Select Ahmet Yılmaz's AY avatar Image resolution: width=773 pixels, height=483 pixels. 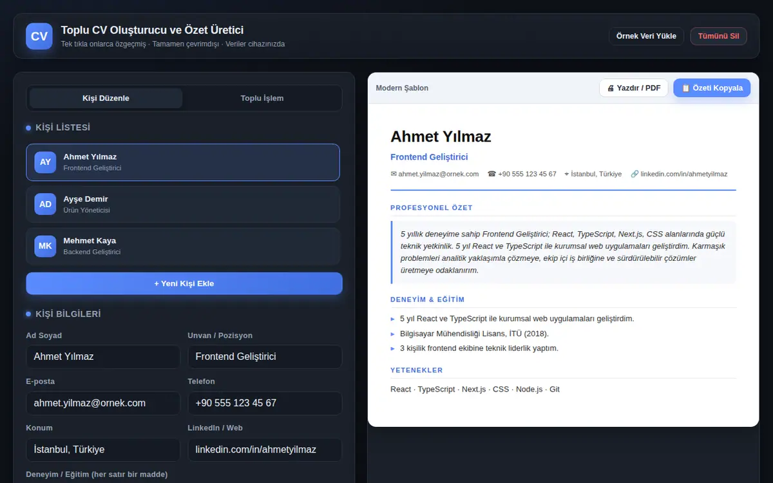tap(45, 162)
